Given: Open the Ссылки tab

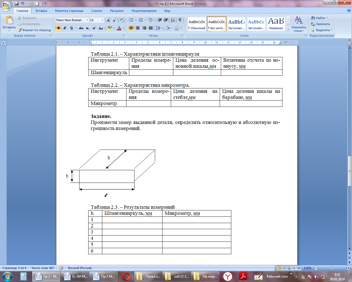Looking at the screenshot, I should (x=97, y=11).
